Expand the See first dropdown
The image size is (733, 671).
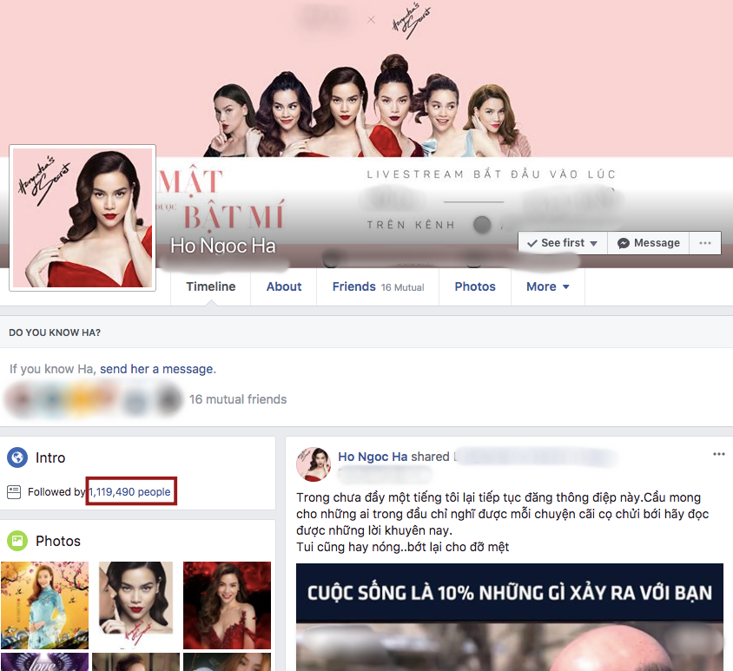click(594, 244)
